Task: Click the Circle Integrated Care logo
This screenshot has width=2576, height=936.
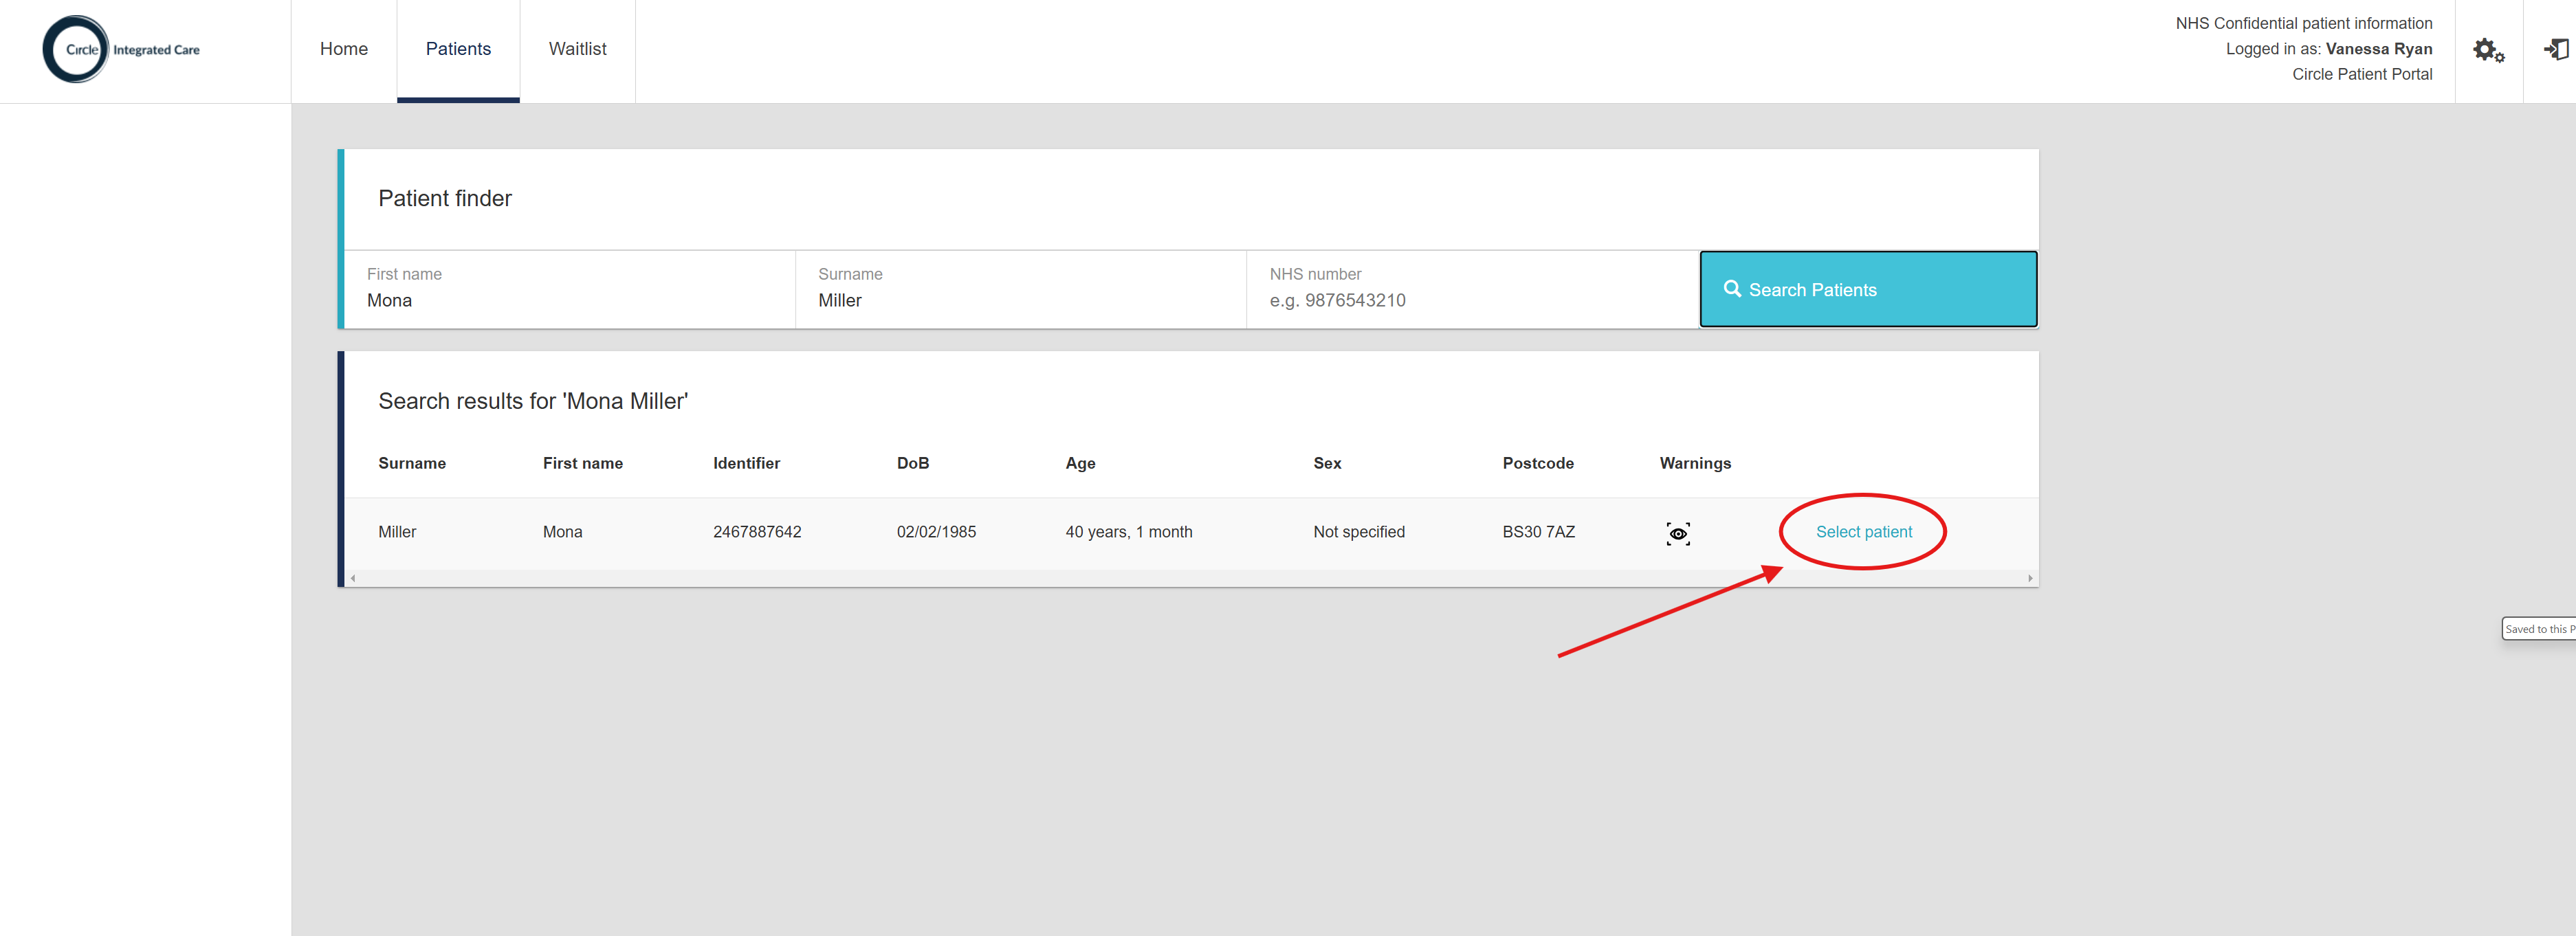Action: [x=121, y=50]
